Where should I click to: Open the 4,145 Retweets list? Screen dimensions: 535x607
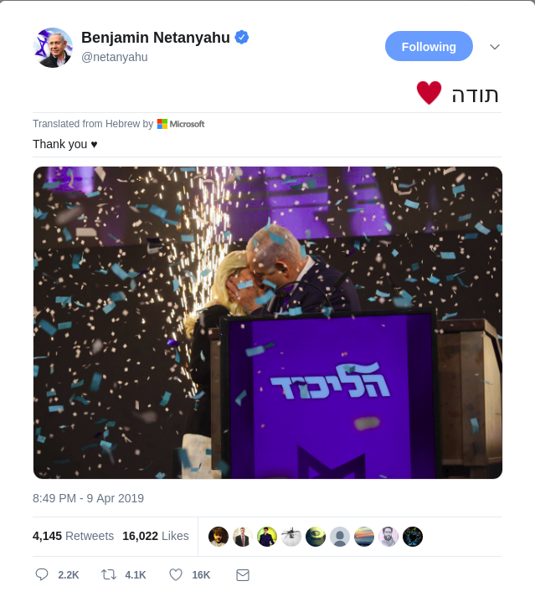73,536
